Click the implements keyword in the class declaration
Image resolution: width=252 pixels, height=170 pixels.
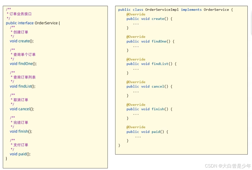pos(191,10)
